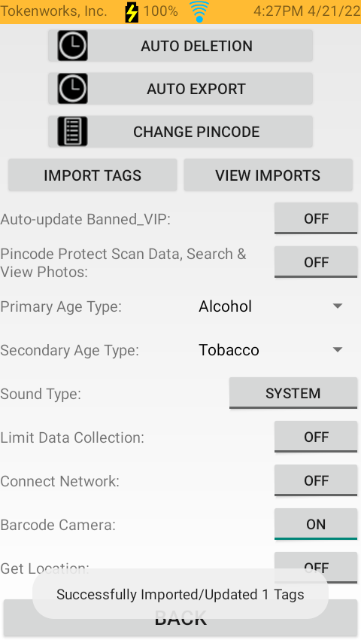Open the AUTO DELETION settings

coord(180,45)
